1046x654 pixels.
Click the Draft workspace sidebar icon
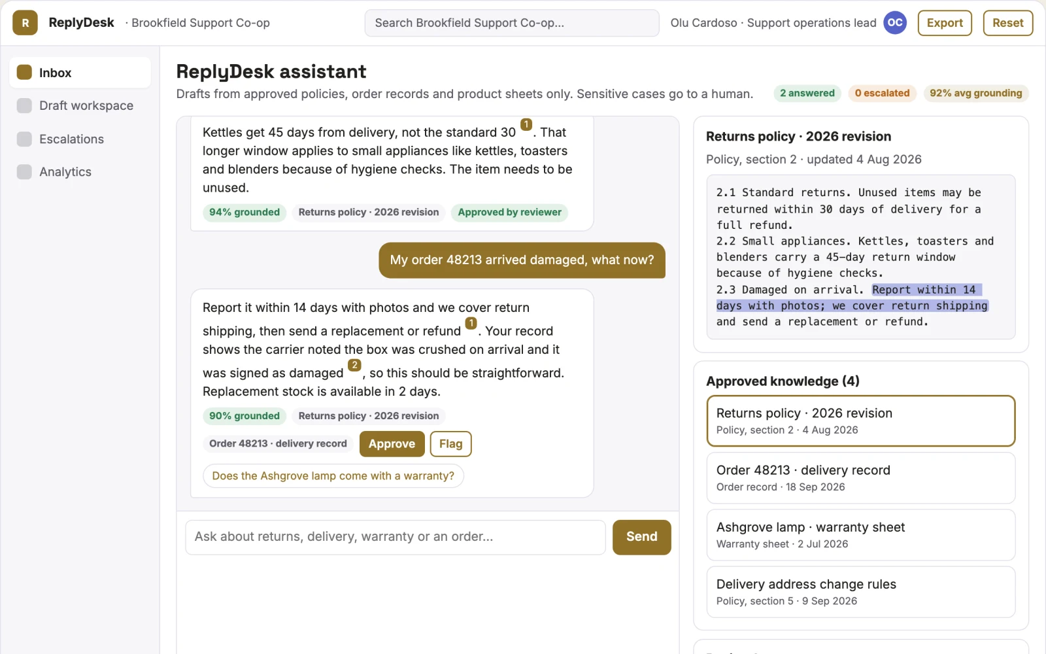[24, 105]
